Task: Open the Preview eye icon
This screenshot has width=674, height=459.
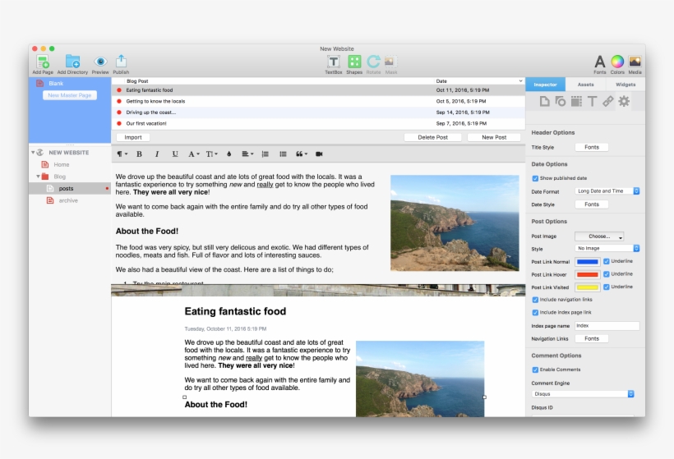Action: (100, 62)
